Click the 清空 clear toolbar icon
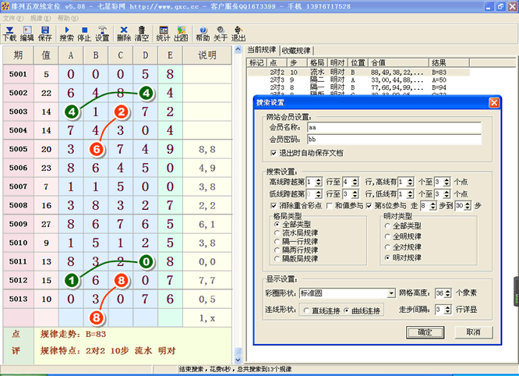 [x=142, y=34]
